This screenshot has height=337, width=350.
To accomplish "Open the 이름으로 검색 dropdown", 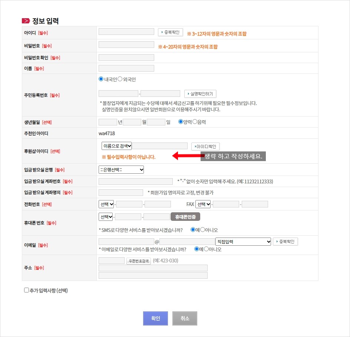I will click(116, 146).
